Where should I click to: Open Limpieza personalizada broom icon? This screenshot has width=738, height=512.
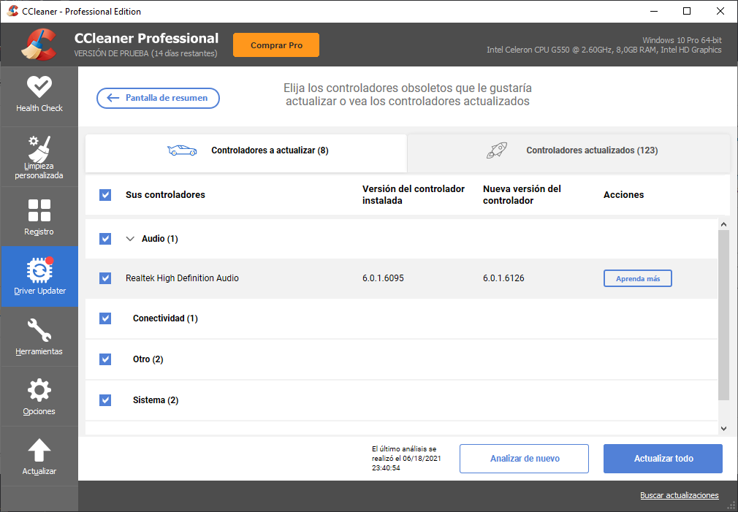tap(39, 149)
